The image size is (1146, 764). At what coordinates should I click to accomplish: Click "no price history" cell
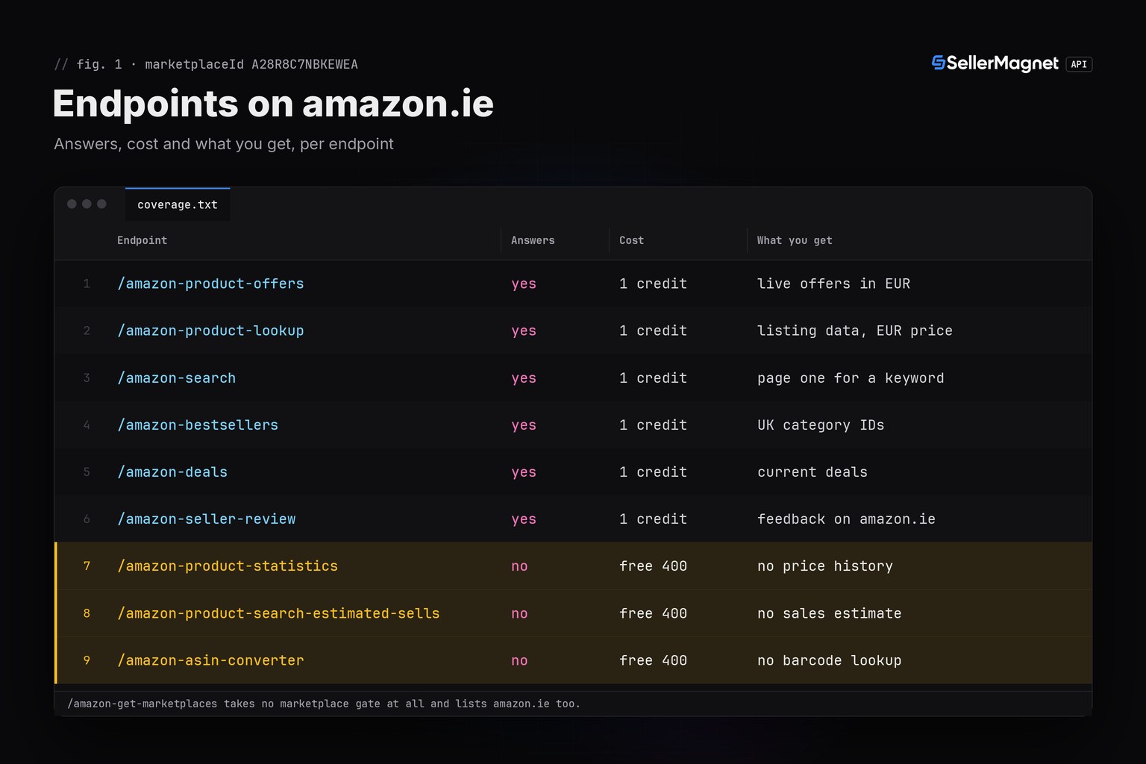pos(825,566)
